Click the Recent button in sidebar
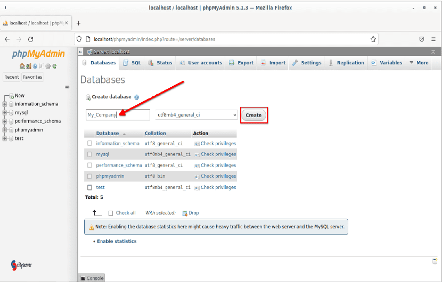Image resolution: width=442 pixels, height=282 pixels. click(12, 77)
